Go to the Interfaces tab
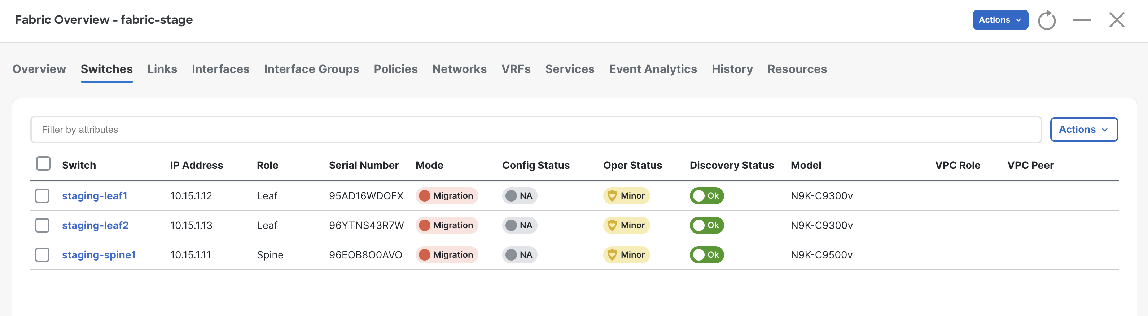The image size is (1148, 316). (x=220, y=69)
